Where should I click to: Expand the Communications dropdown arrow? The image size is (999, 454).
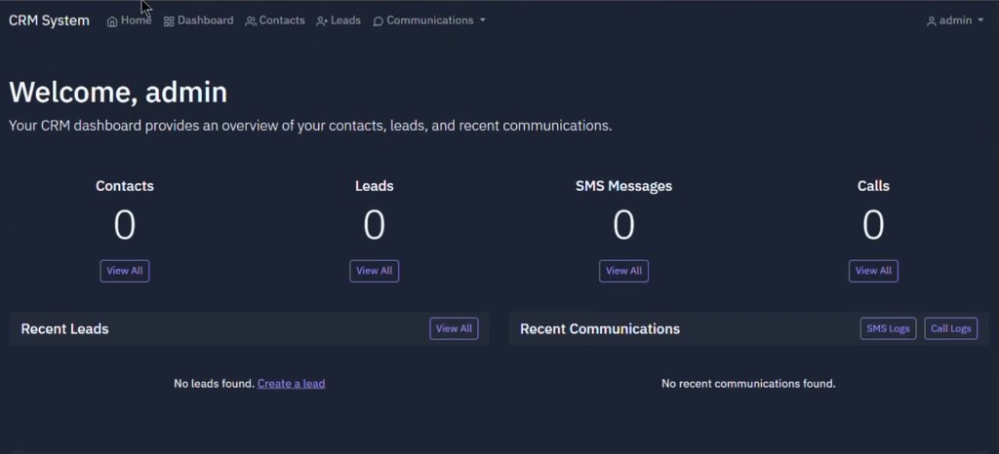click(x=482, y=20)
